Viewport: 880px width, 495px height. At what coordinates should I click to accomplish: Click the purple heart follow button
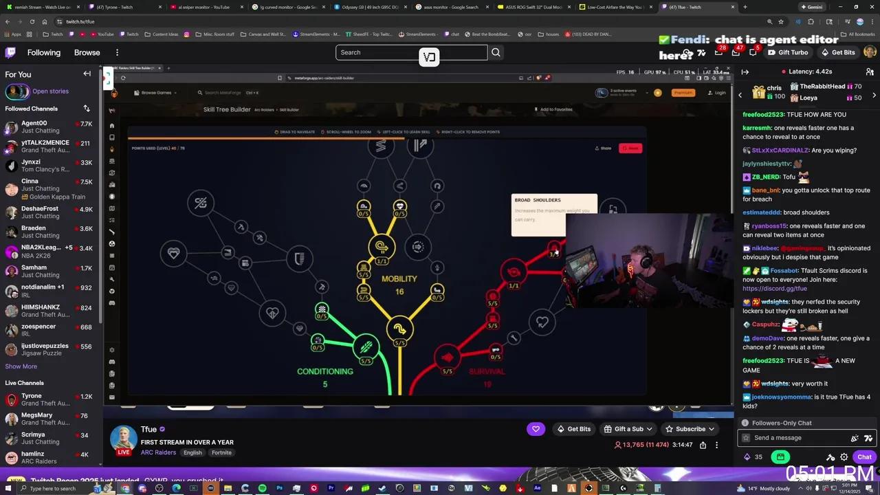536,429
